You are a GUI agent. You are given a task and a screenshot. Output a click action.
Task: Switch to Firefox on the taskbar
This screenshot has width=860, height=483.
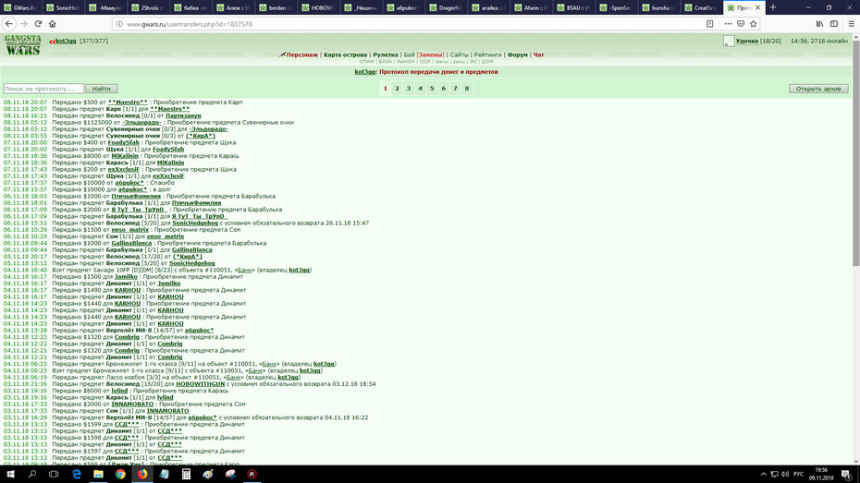pyautogui.click(x=142, y=475)
